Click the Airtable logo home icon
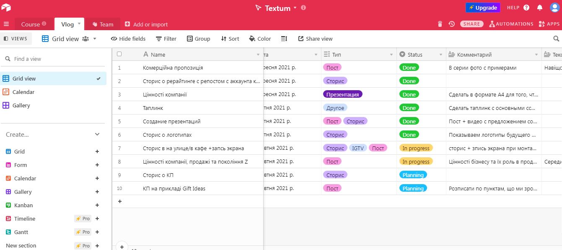This screenshot has width=562, height=250. (6, 8)
